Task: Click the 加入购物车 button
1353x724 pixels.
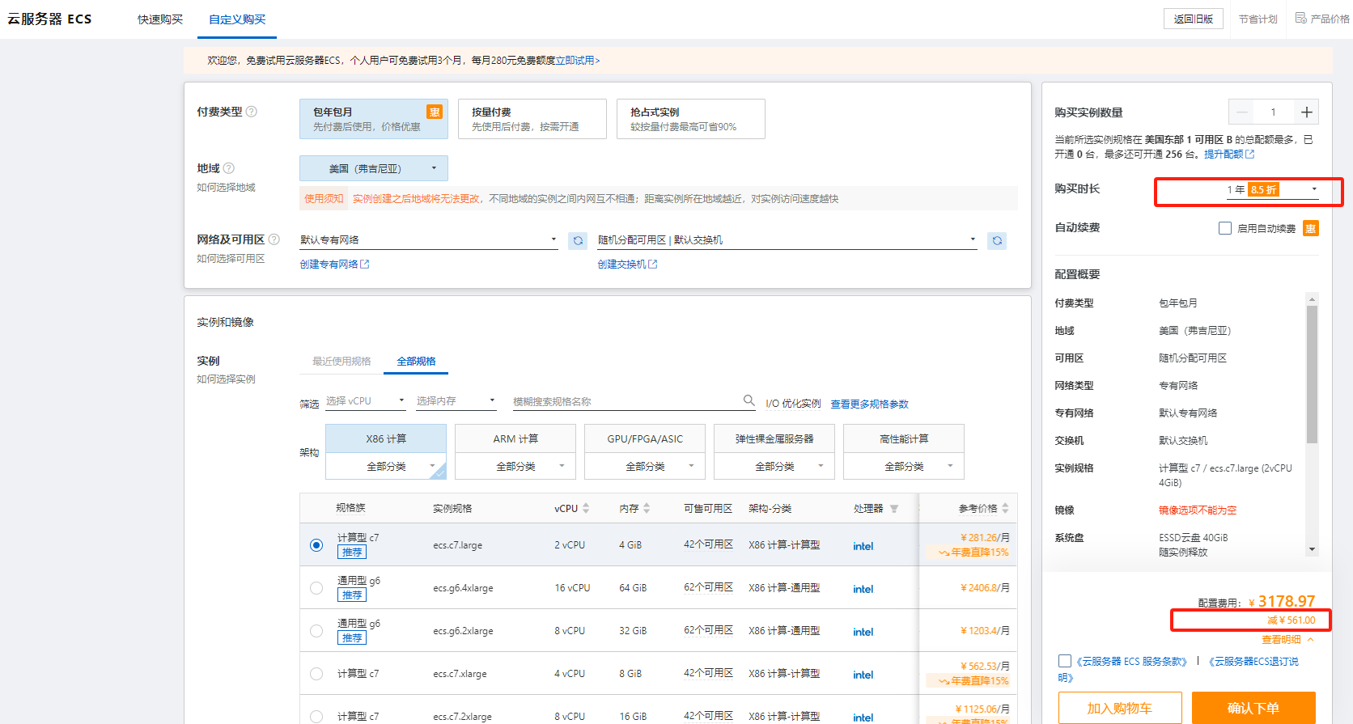Action: [1120, 708]
